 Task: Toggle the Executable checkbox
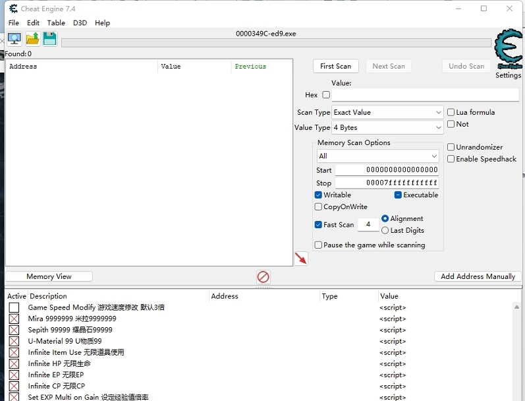(x=398, y=195)
